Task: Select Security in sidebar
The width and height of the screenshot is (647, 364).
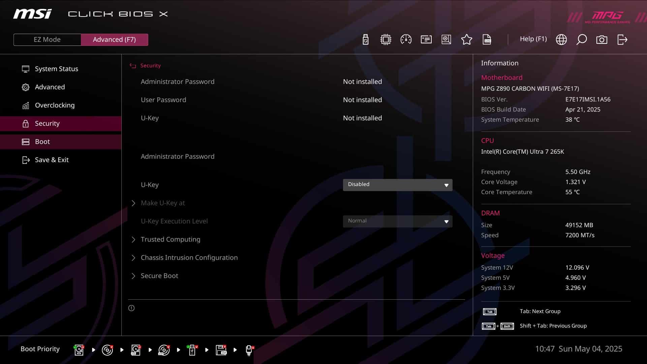Action: (x=61, y=123)
